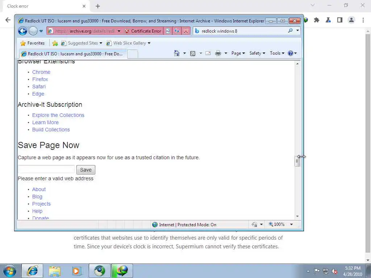This screenshot has width=371, height=278.
Task: Click the status bar privacy lock icon
Action: point(255,224)
